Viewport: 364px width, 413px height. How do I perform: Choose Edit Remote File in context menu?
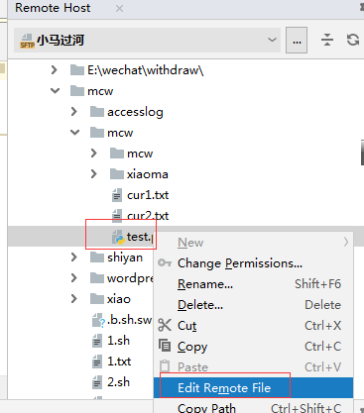click(x=253, y=388)
